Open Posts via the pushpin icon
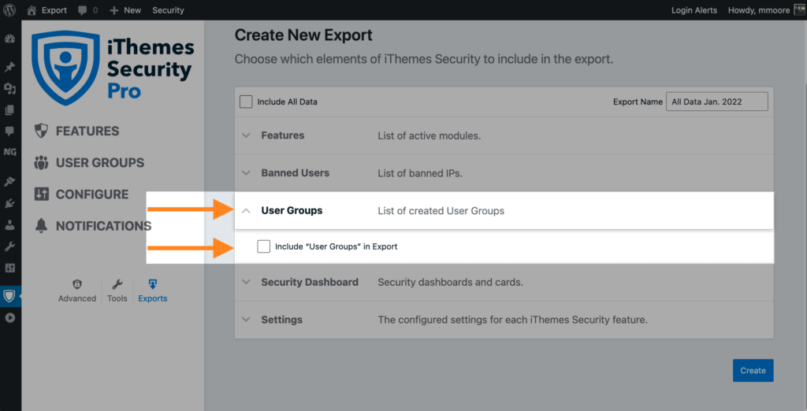The image size is (807, 411). click(x=9, y=67)
